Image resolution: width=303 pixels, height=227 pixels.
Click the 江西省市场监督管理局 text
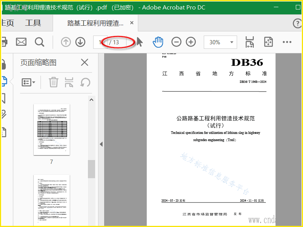[x=205, y=214]
